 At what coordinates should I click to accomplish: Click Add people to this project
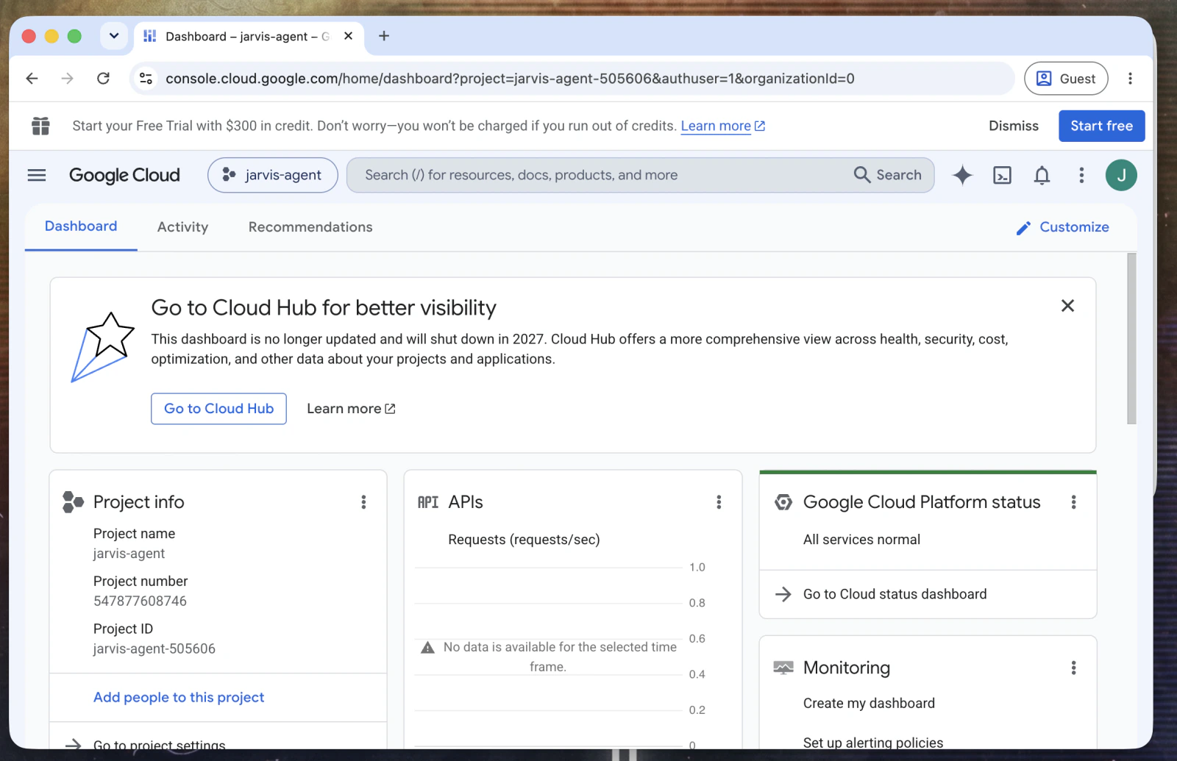point(179,698)
